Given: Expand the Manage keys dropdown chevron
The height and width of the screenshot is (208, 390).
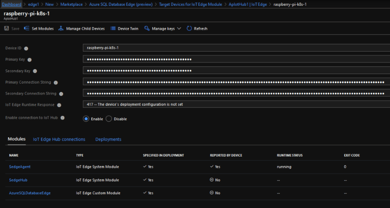Looking at the screenshot, I should [179, 29].
